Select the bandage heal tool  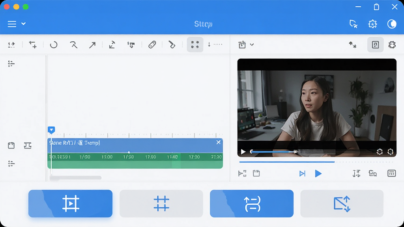click(x=152, y=45)
